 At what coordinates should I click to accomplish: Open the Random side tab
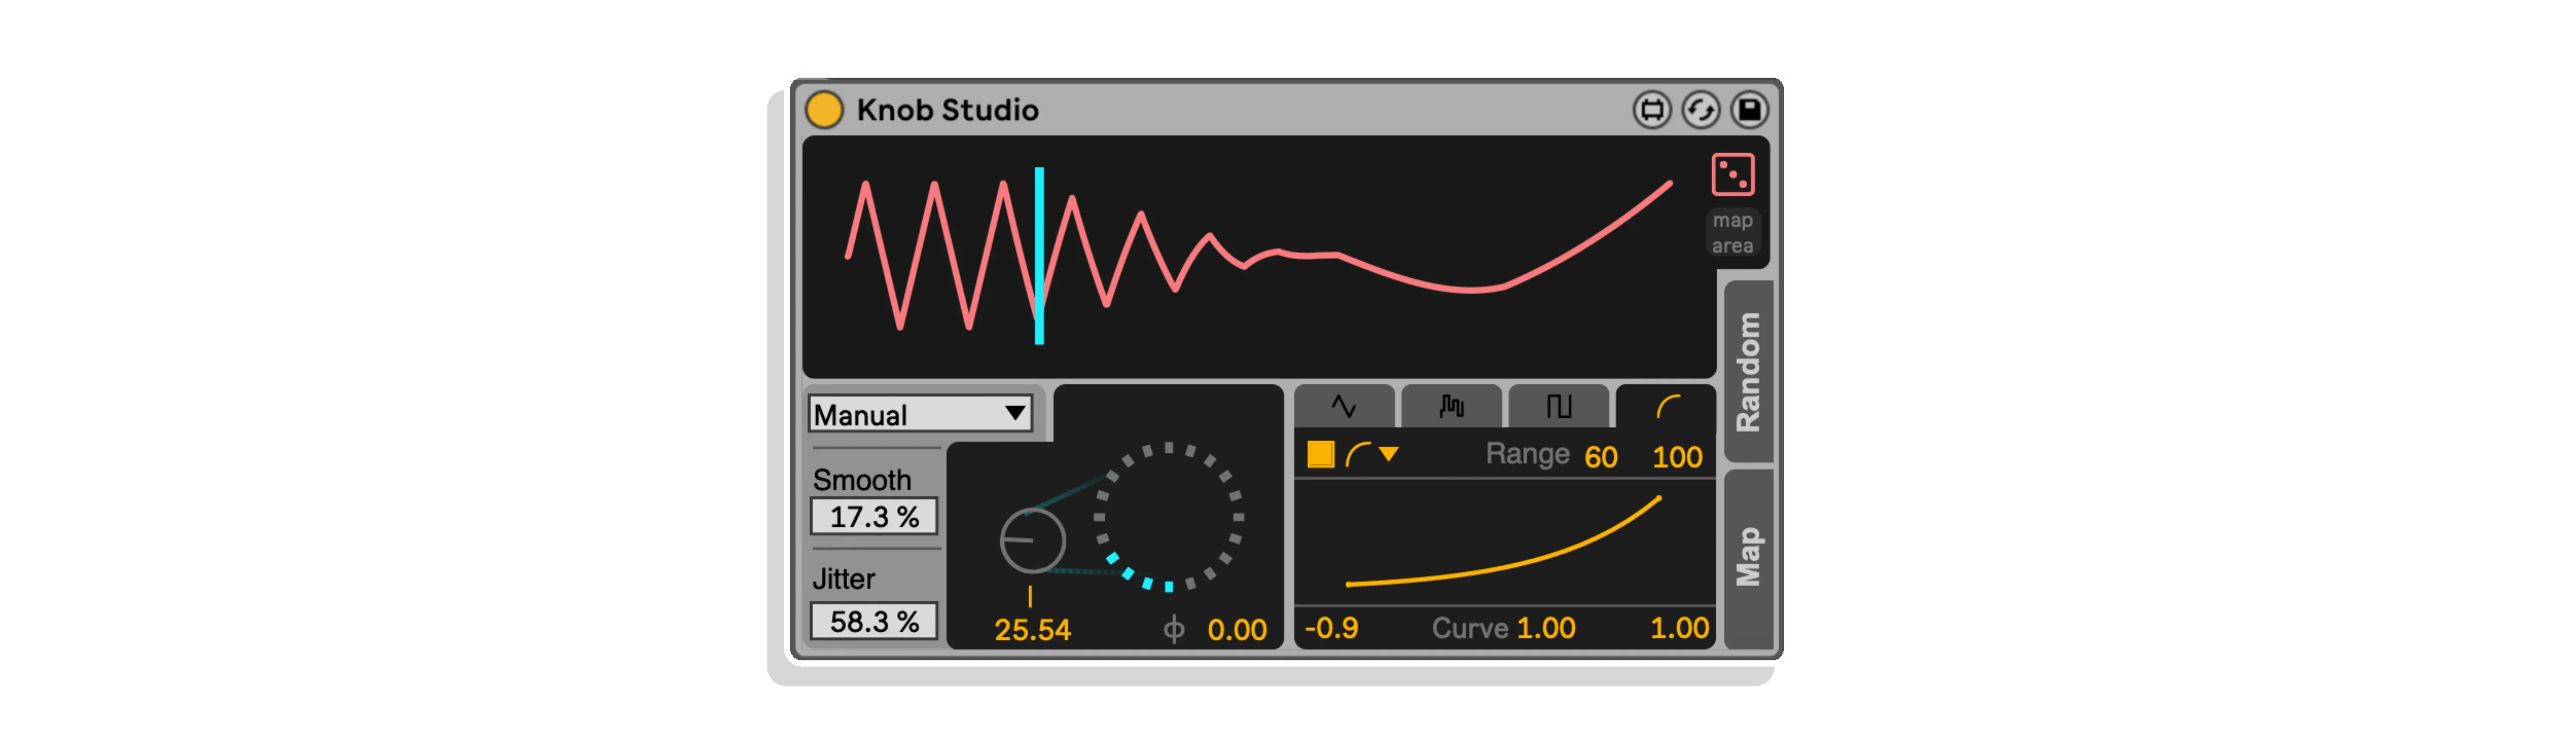(x=1748, y=372)
